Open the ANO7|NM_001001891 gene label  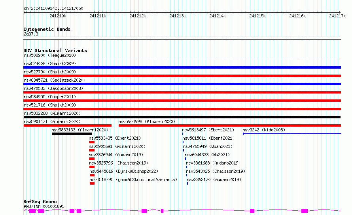point(44,206)
